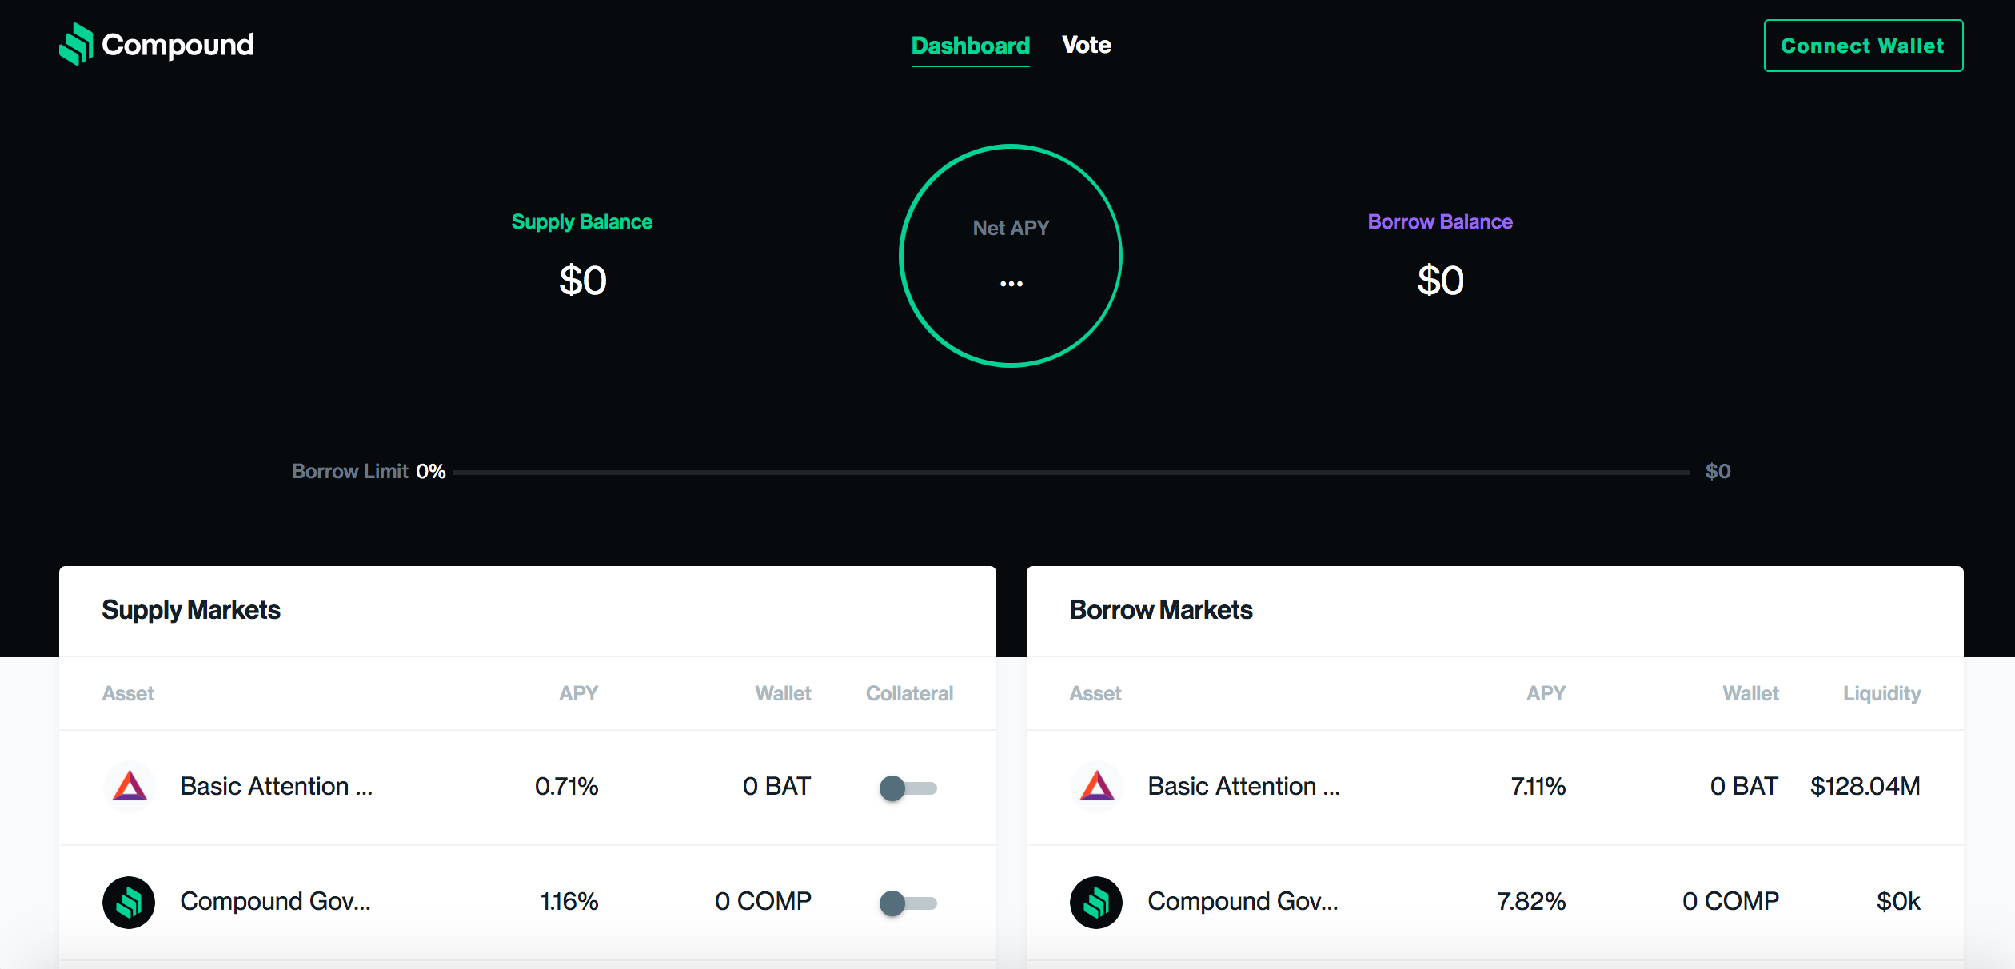
Task: Click the BAT icon in Supply Markets
Action: click(129, 787)
